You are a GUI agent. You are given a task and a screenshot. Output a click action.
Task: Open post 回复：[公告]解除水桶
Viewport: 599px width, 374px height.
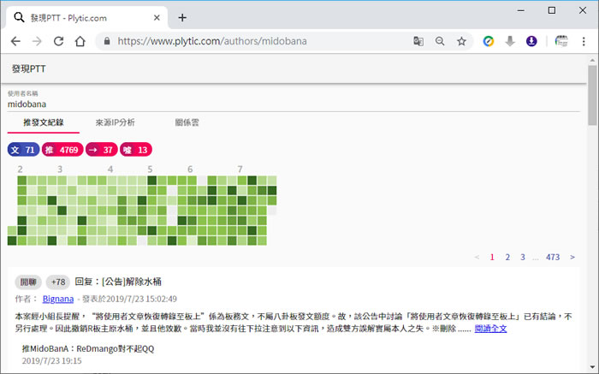pyautogui.click(x=118, y=282)
